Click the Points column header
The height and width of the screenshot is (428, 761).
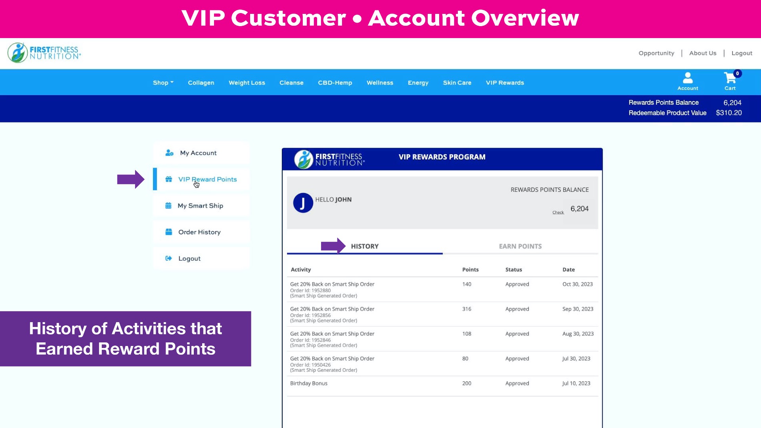pyautogui.click(x=470, y=269)
